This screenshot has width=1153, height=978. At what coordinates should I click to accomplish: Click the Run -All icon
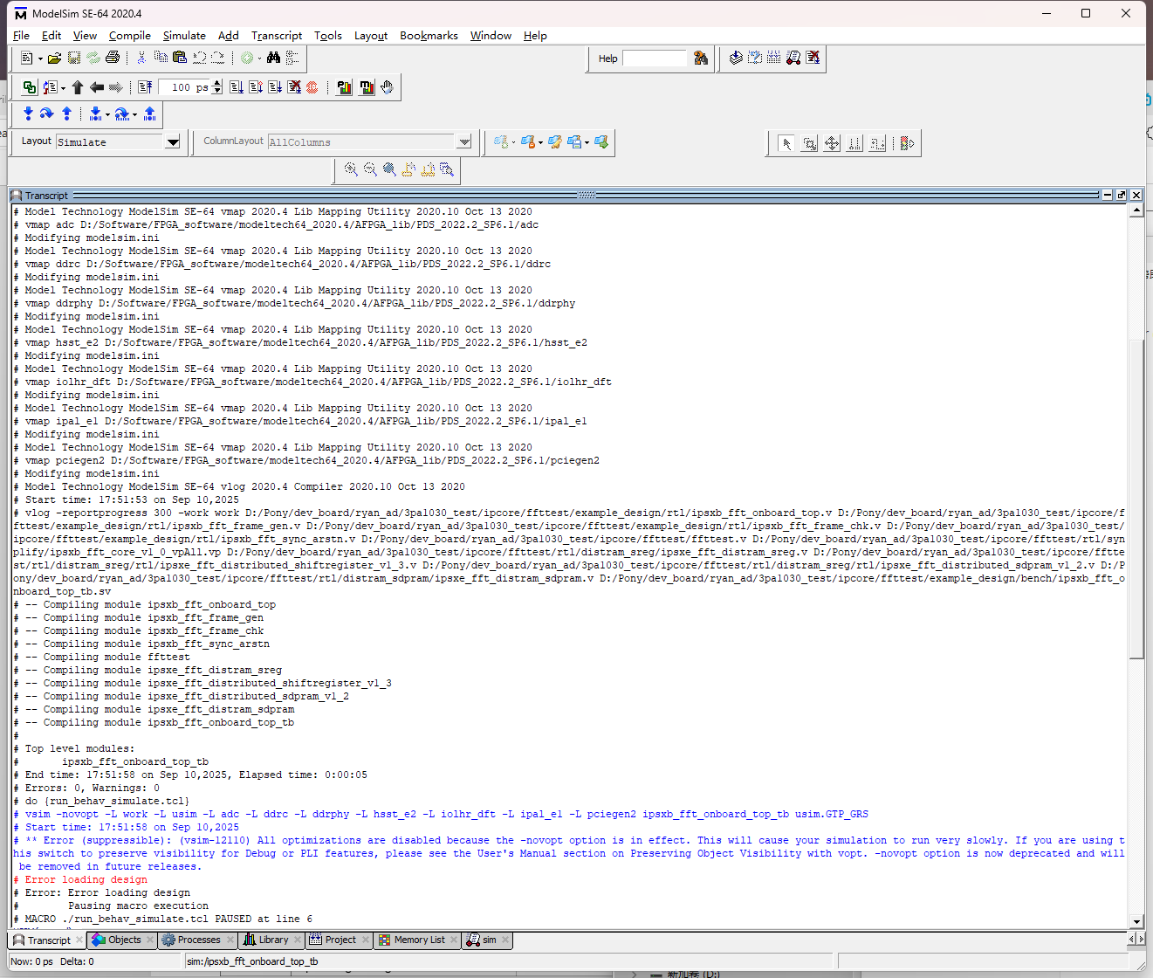(275, 87)
